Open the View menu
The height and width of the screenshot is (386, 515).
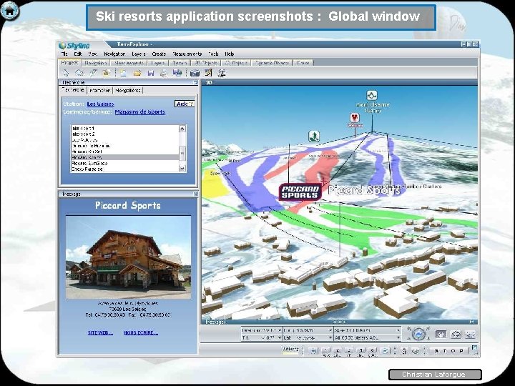pos(93,54)
